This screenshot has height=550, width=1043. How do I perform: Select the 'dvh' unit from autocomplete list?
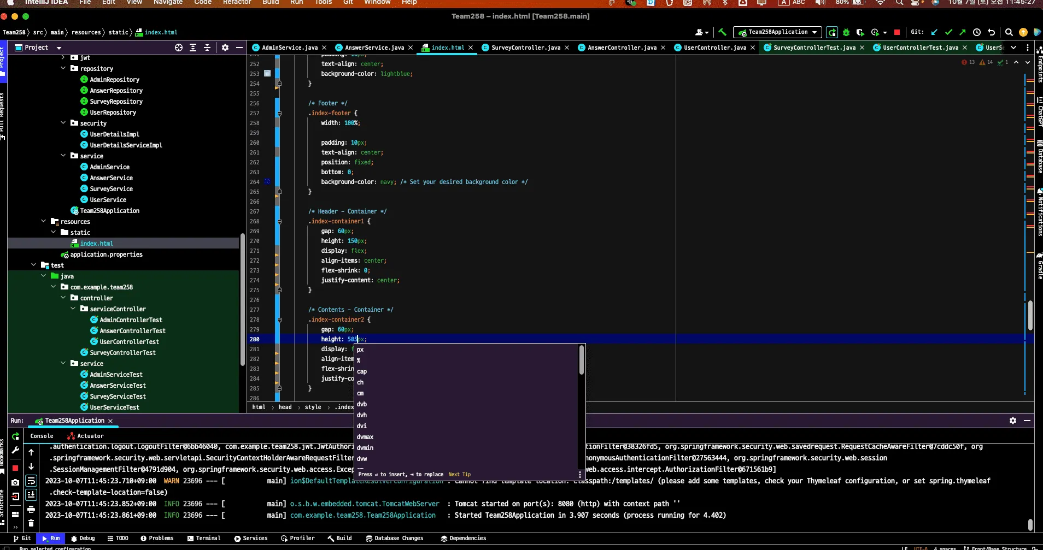pos(362,415)
